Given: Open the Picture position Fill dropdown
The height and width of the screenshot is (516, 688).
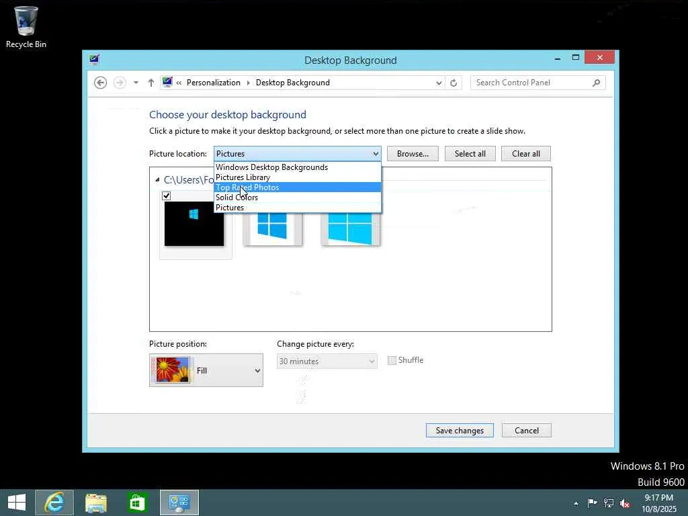Looking at the screenshot, I should [x=206, y=370].
